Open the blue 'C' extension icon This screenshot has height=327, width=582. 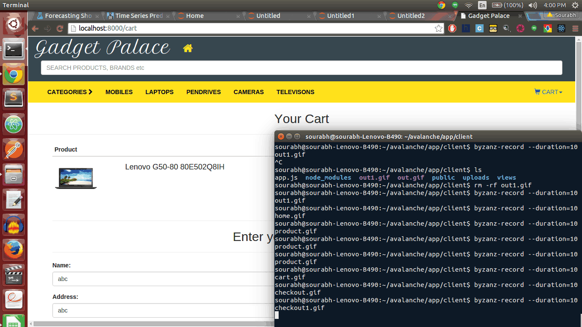[480, 29]
